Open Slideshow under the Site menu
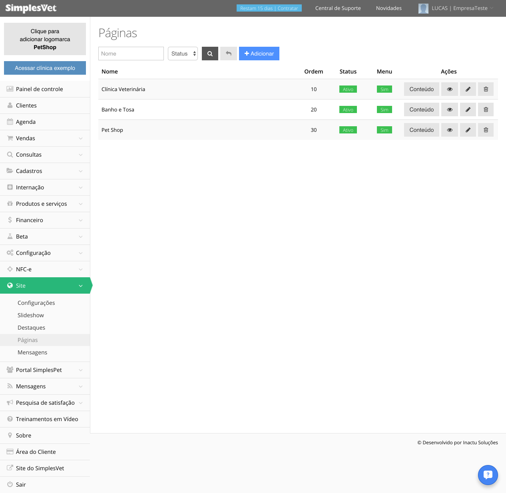The width and height of the screenshot is (506, 493). coord(31,315)
